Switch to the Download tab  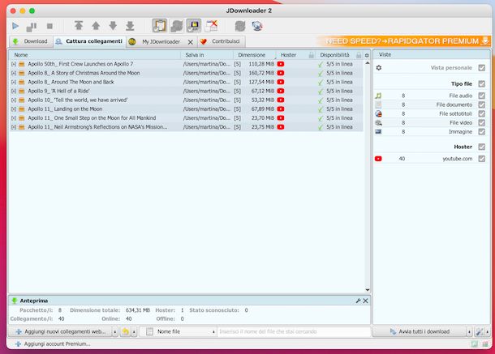(x=30, y=41)
